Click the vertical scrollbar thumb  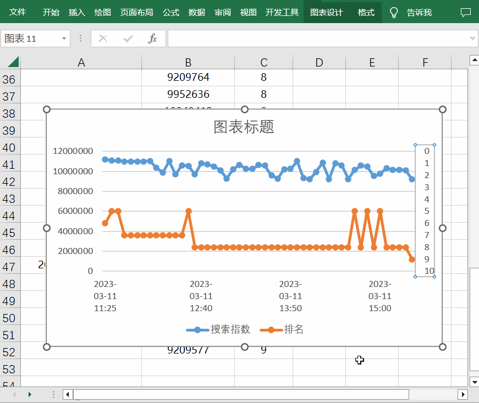point(474,319)
